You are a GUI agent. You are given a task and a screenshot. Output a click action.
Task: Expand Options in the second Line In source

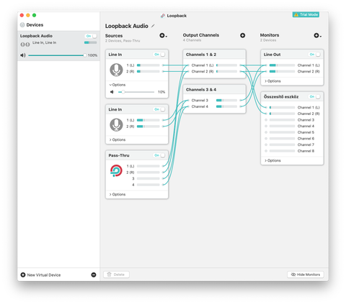pos(117,139)
